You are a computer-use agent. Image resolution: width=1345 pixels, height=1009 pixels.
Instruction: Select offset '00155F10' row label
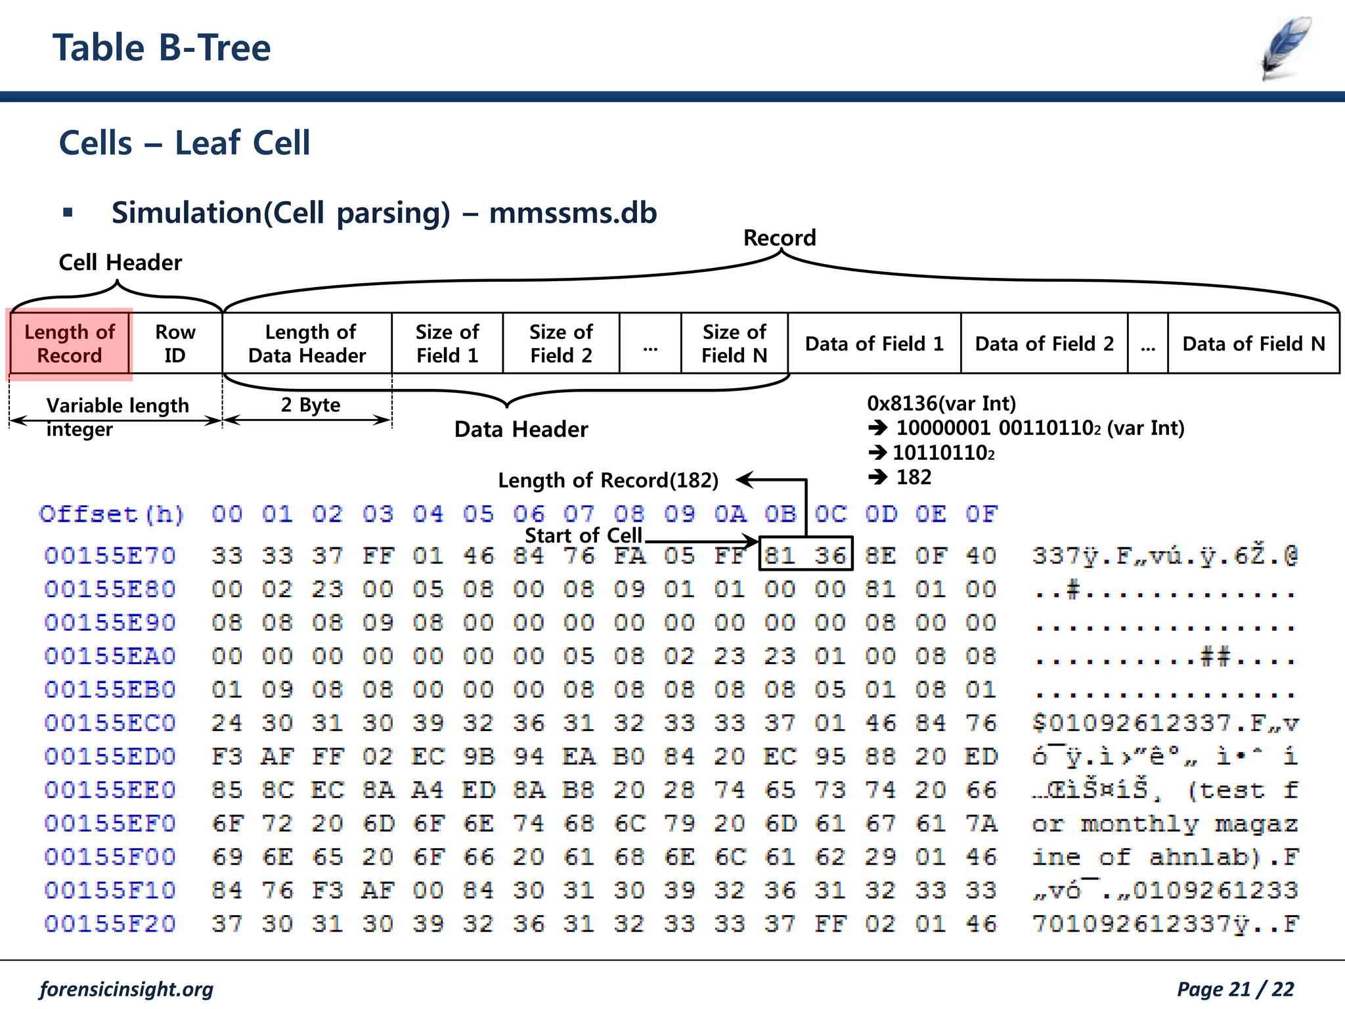pos(110,891)
